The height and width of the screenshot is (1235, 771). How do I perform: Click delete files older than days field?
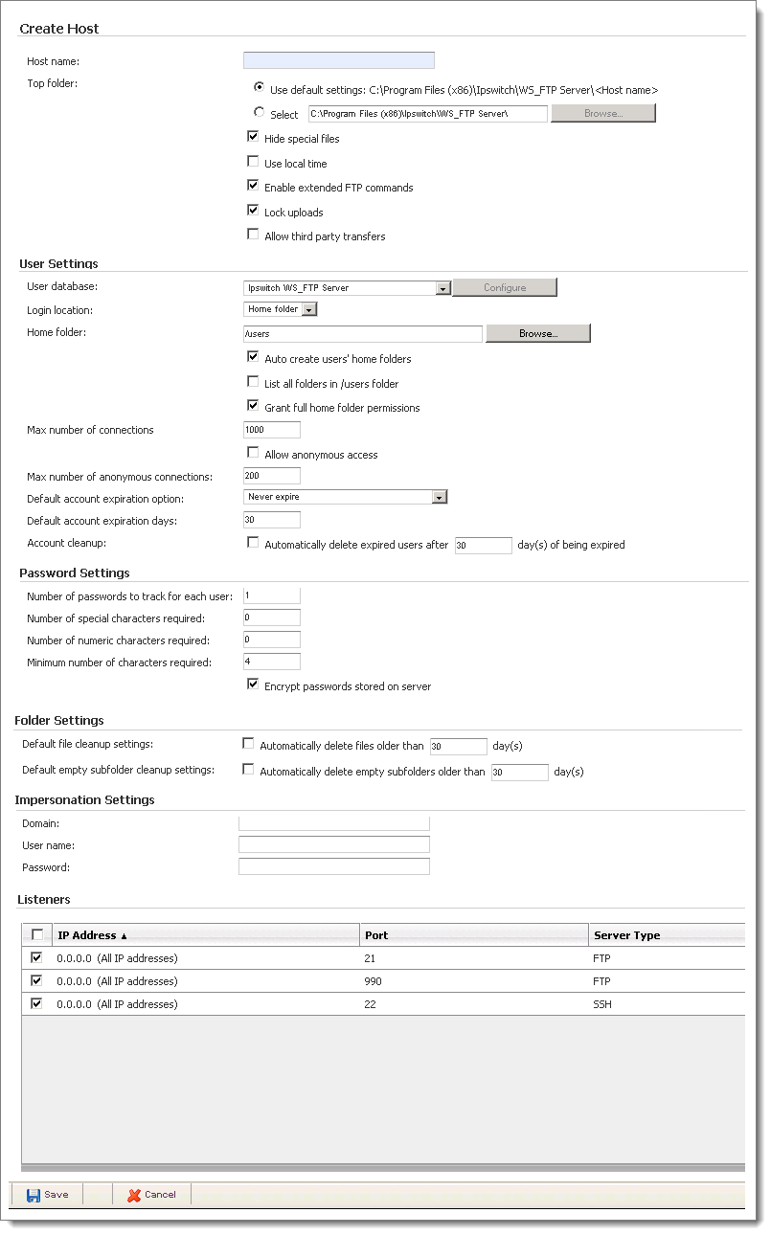[459, 747]
